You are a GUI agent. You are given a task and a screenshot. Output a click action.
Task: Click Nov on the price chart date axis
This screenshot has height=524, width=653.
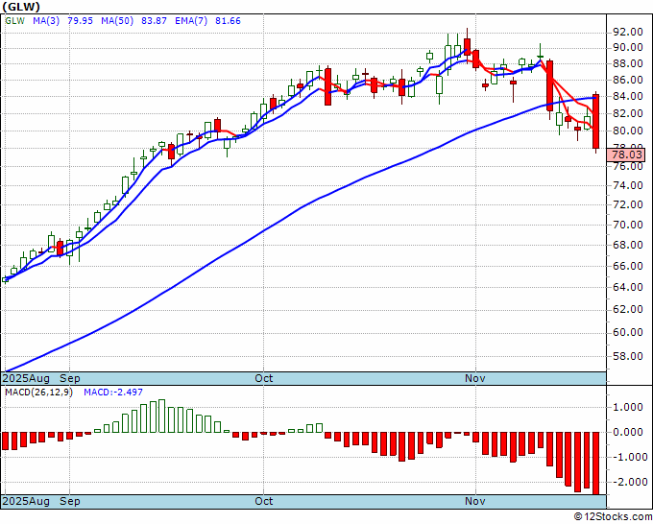click(x=475, y=378)
